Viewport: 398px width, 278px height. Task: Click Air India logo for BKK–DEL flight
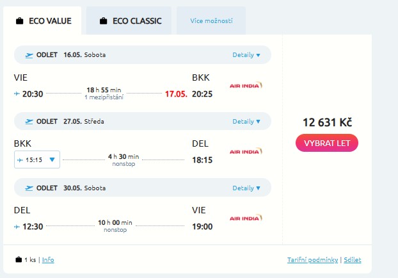click(246, 152)
